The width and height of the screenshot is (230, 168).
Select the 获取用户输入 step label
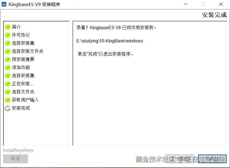[x=25, y=100]
